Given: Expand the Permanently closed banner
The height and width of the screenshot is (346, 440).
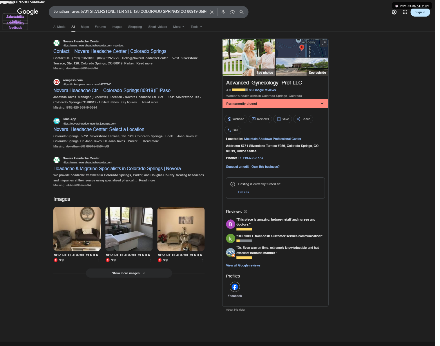Looking at the screenshot, I should [275, 103].
